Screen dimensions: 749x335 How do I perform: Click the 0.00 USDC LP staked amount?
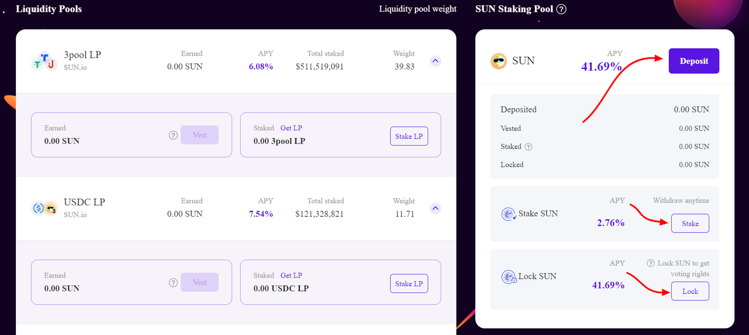pyautogui.click(x=281, y=288)
